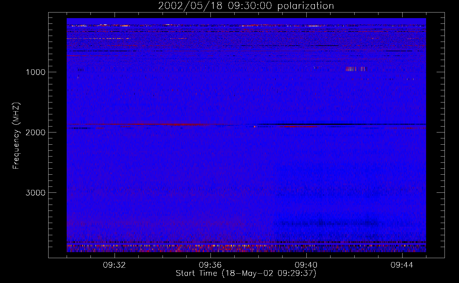Click the "09:32" time tick label

[x=114, y=265]
